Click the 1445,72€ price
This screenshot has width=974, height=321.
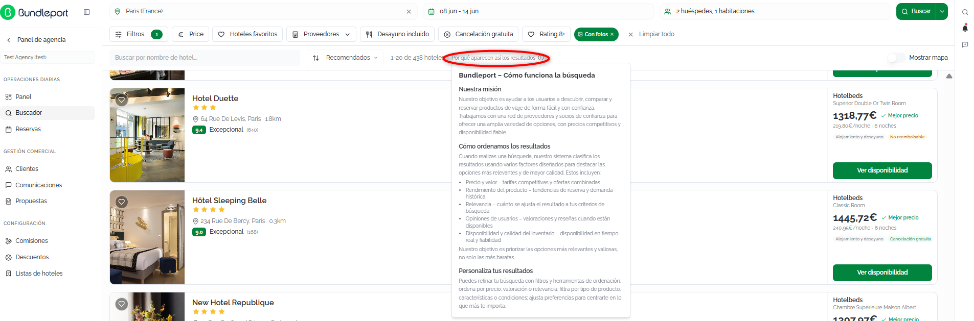[x=855, y=218]
